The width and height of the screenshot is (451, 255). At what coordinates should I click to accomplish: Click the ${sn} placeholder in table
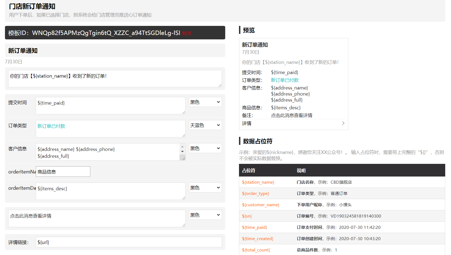pos(247,216)
